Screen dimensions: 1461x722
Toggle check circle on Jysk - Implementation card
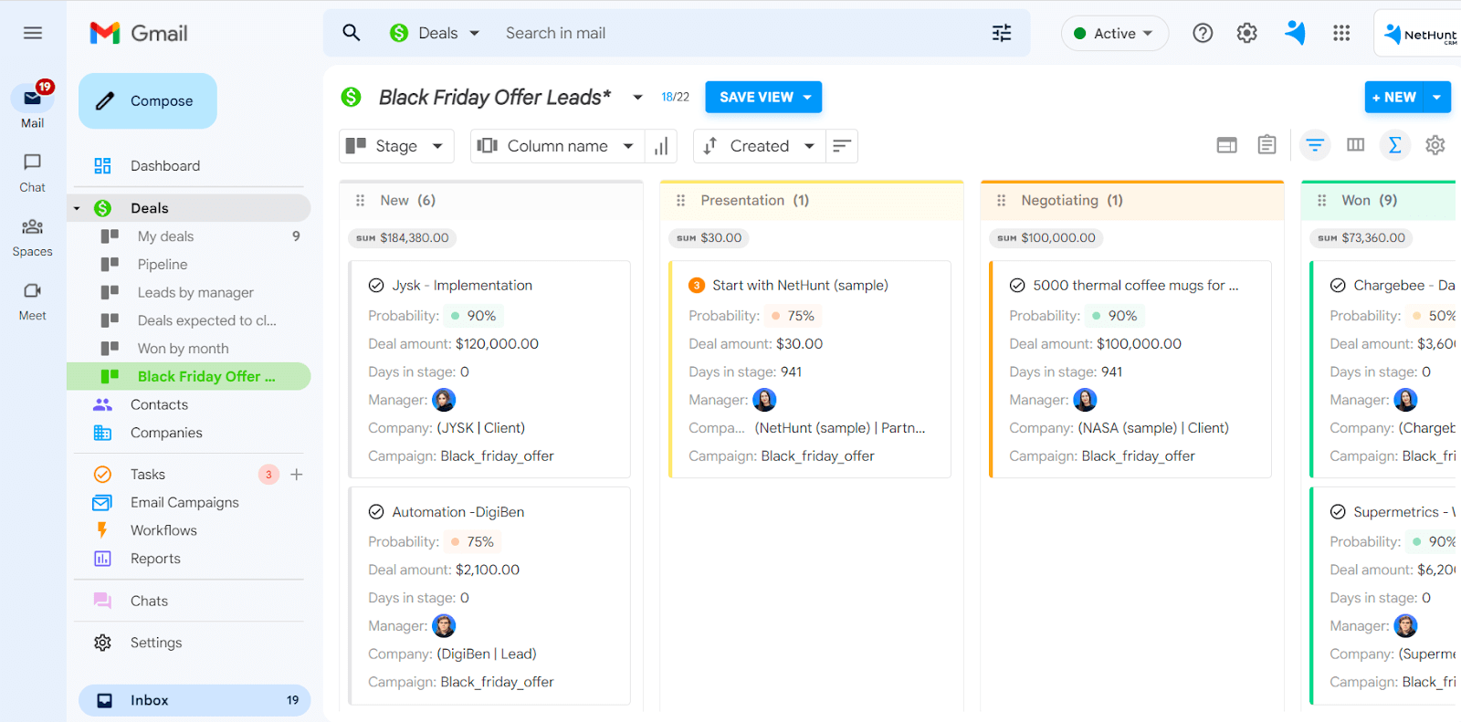[376, 286]
